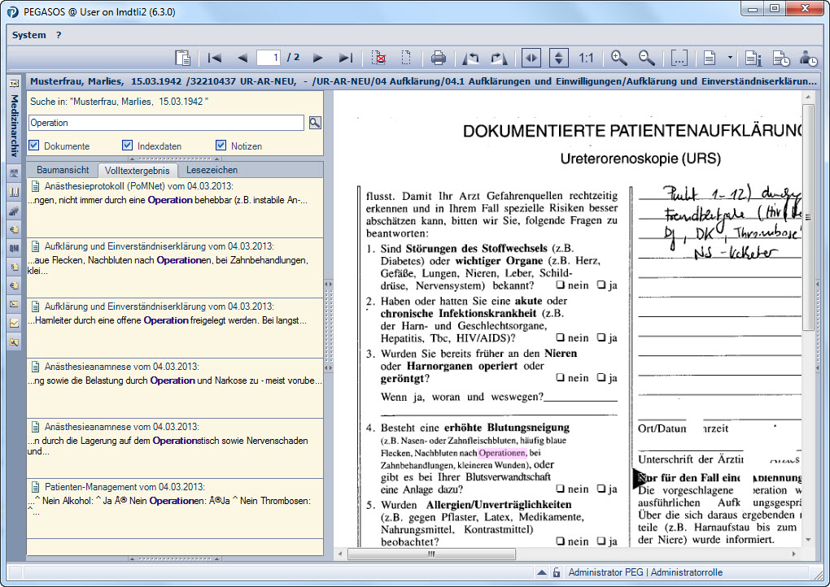
Task: Start search with magnifier button
Action: pos(315,123)
